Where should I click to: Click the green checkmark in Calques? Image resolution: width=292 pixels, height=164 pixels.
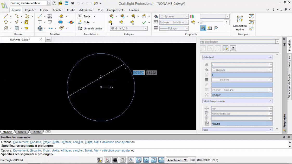(144, 23)
